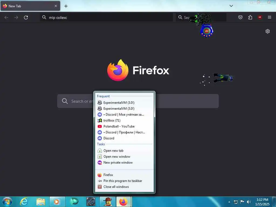Click the Firefox logo on new tab
The height and width of the screenshot is (207, 276).
click(x=118, y=70)
